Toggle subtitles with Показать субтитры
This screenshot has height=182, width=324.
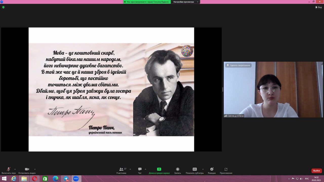tap(194, 170)
